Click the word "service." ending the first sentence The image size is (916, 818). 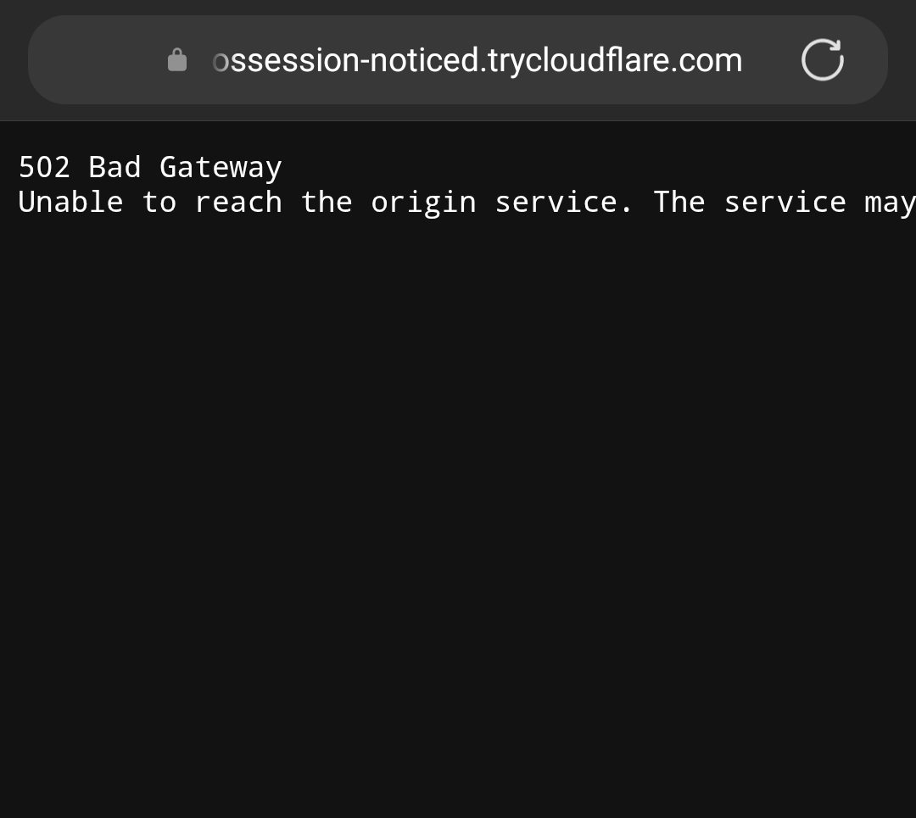click(564, 203)
